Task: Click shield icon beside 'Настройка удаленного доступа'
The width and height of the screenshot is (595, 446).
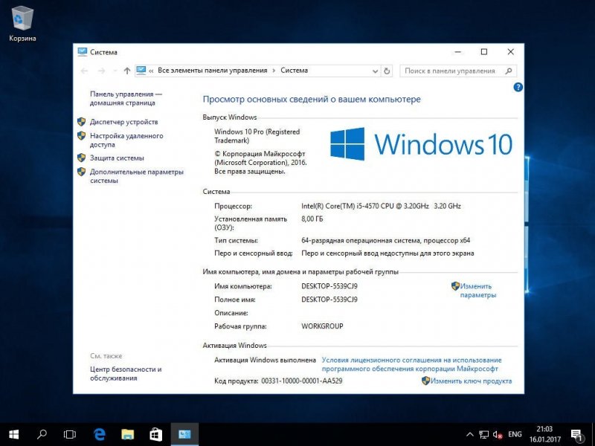Action: click(x=81, y=136)
